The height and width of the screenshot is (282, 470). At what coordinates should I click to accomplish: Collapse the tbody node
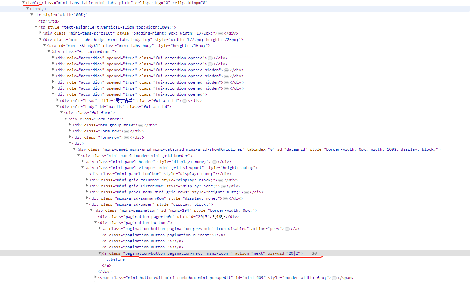(28, 9)
